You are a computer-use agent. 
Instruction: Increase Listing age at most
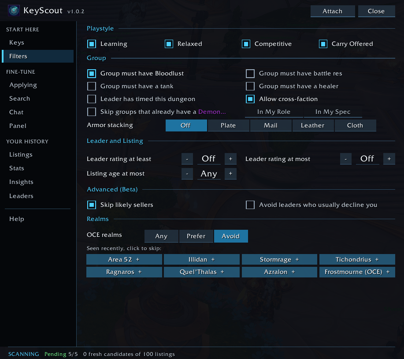point(230,174)
